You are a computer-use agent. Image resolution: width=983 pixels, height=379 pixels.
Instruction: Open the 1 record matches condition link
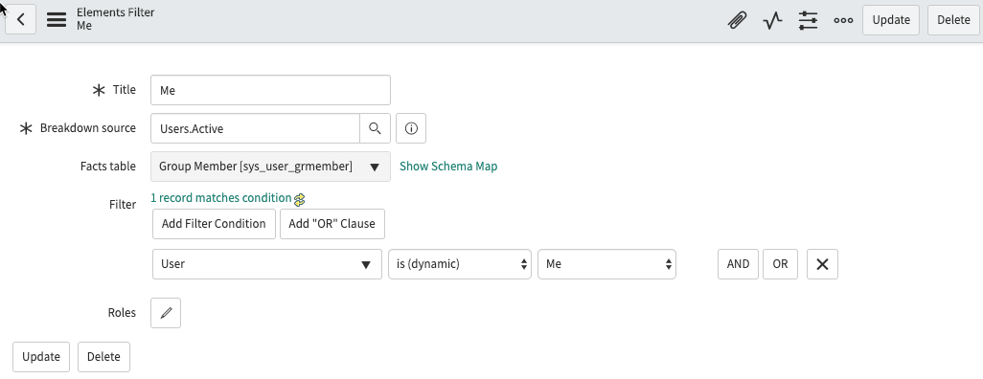click(220, 198)
